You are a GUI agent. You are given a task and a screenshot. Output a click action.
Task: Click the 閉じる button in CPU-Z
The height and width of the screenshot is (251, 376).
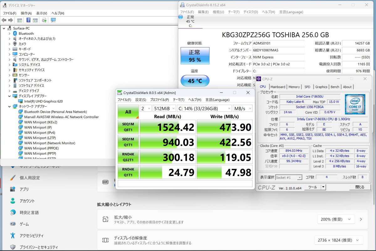point(360,187)
